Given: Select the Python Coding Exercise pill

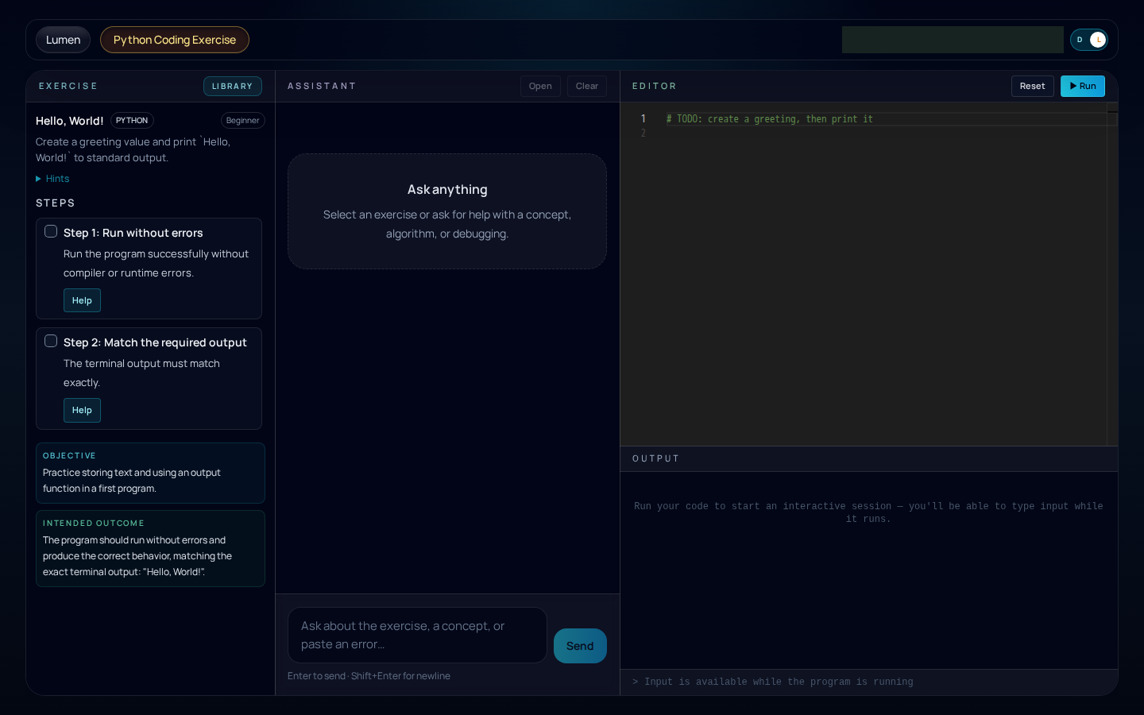Looking at the screenshot, I should (175, 40).
